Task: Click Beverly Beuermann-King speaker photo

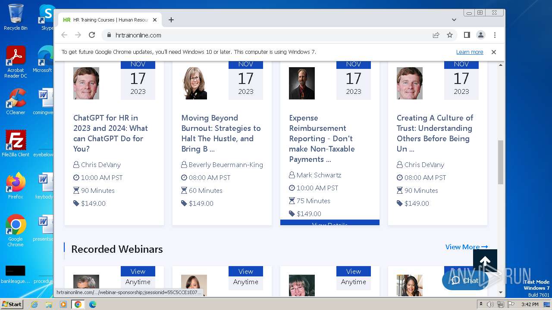Action: tap(194, 83)
